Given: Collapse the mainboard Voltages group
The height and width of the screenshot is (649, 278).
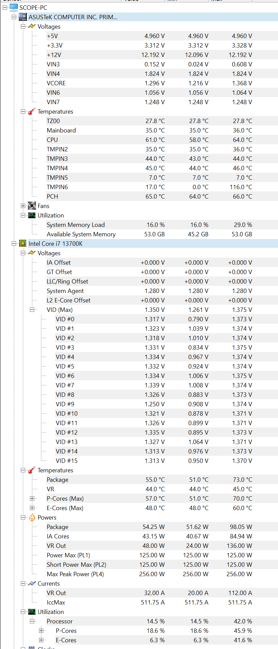Looking at the screenshot, I should [23, 26].
